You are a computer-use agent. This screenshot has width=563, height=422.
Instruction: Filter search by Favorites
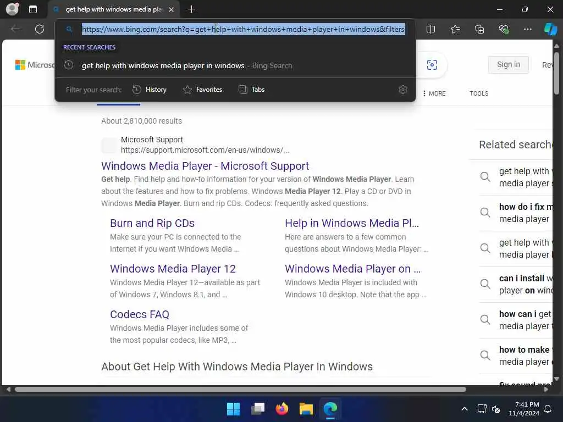click(202, 90)
